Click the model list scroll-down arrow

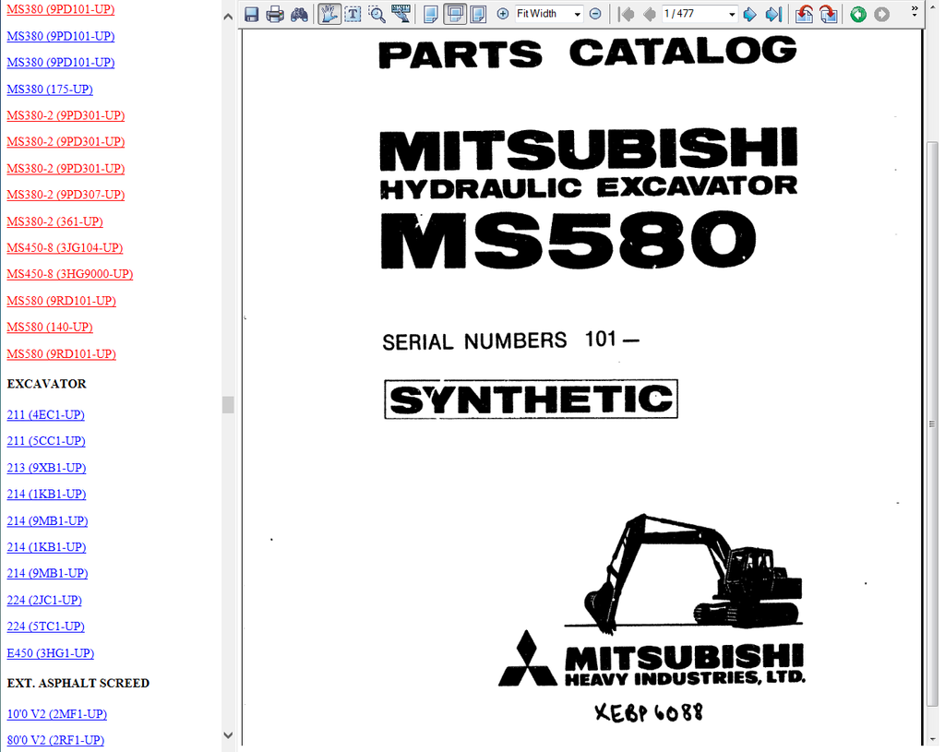tap(228, 735)
